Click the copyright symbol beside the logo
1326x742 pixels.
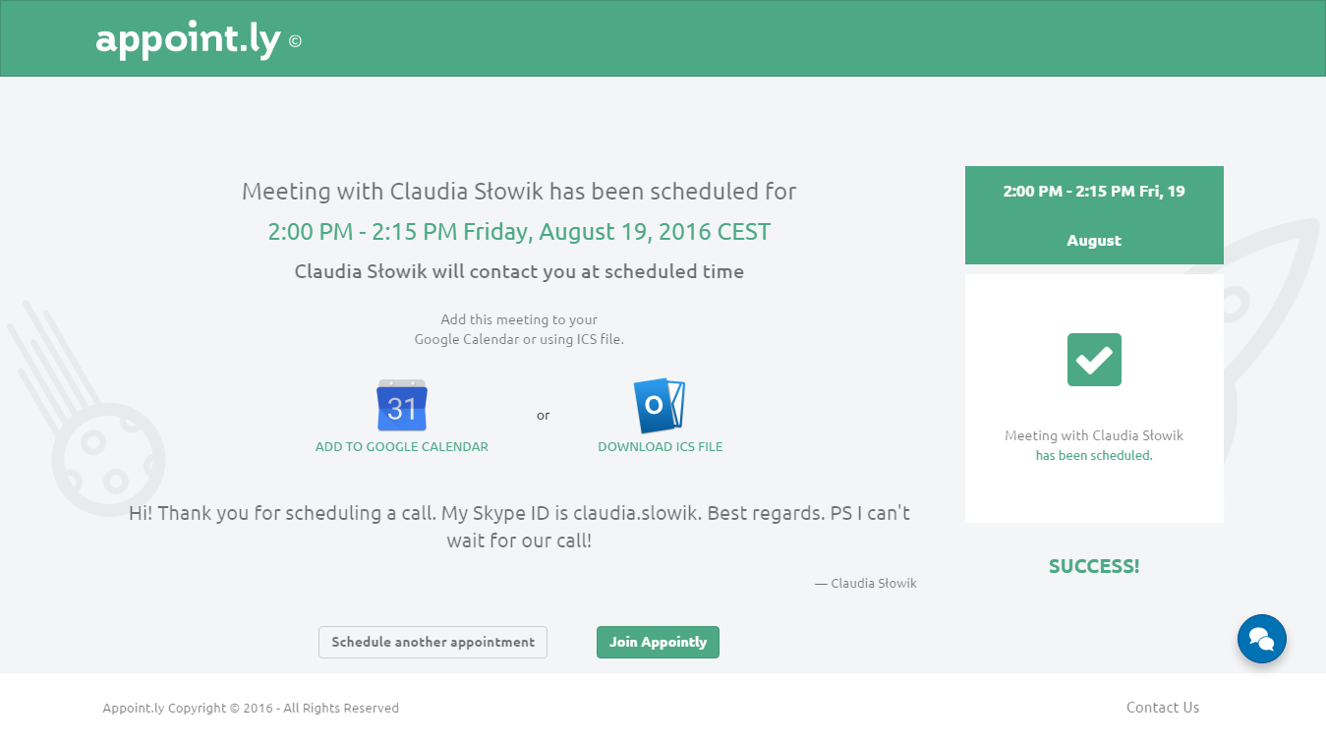pyautogui.click(x=295, y=41)
